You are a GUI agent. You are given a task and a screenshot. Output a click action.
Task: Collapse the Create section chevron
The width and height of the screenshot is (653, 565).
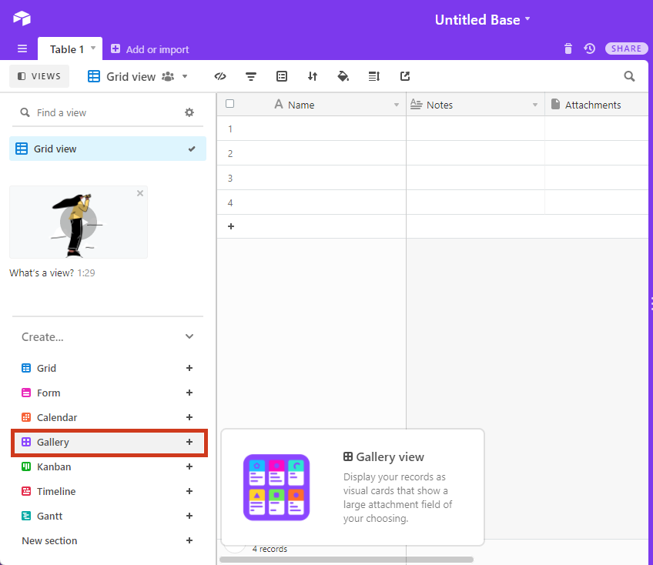click(x=189, y=336)
